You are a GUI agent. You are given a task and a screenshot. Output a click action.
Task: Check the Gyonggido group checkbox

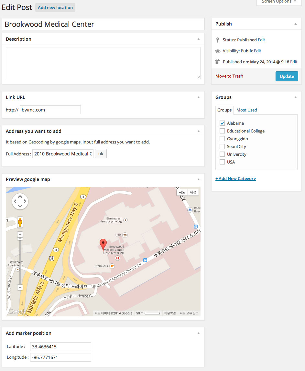pyautogui.click(x=222, y=139)
